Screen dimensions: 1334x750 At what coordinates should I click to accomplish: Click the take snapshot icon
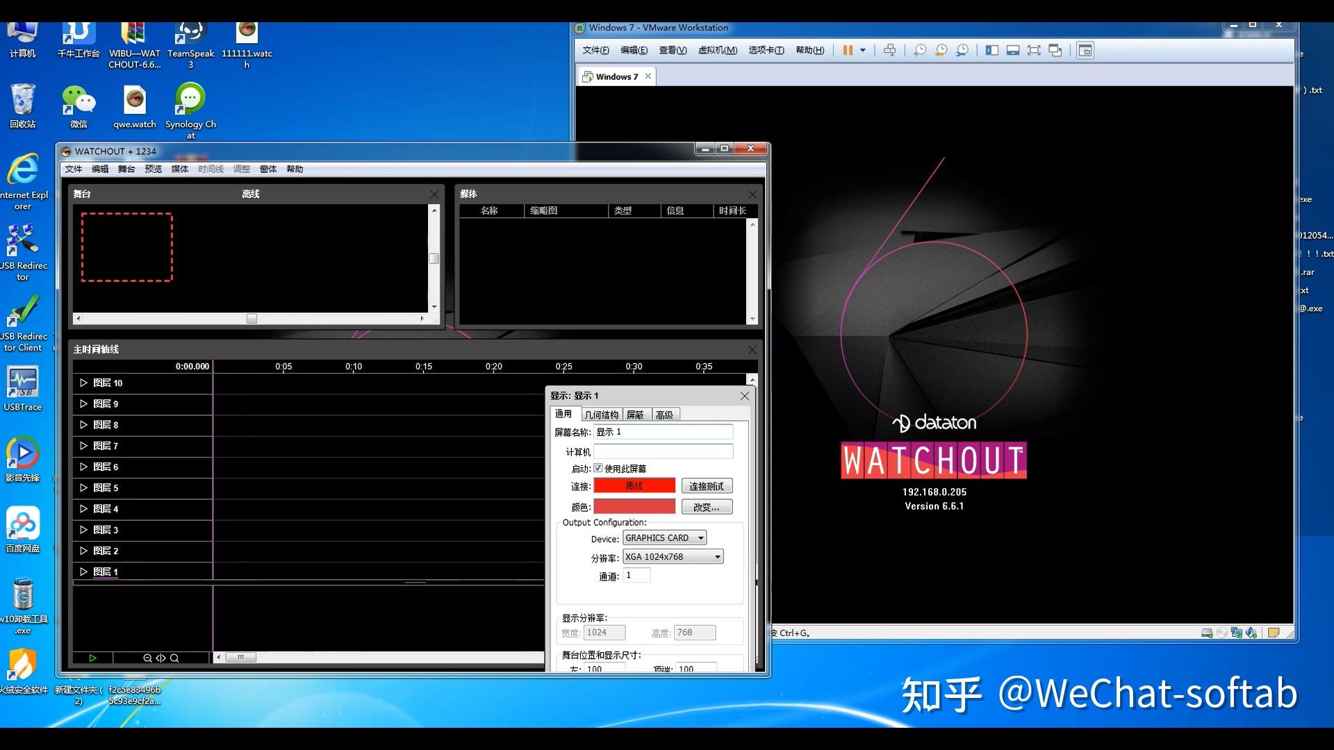click(x=919, y=50)
